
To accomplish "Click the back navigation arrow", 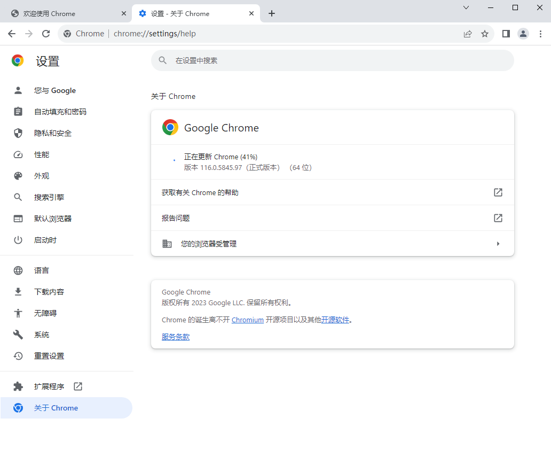I will [12, 34].
